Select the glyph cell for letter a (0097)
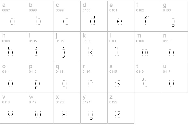The height and width of the screenshot is (135, 188). (13, 16)
